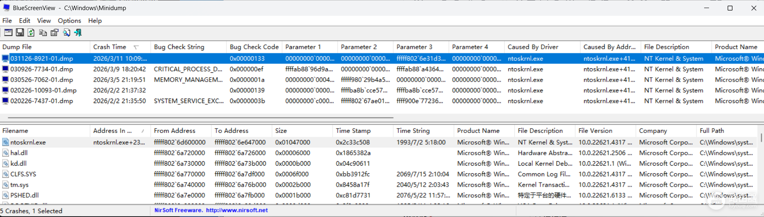
Task: Select the 020226-10093-01.dmp crash row
Action: [x=382, y=90]
